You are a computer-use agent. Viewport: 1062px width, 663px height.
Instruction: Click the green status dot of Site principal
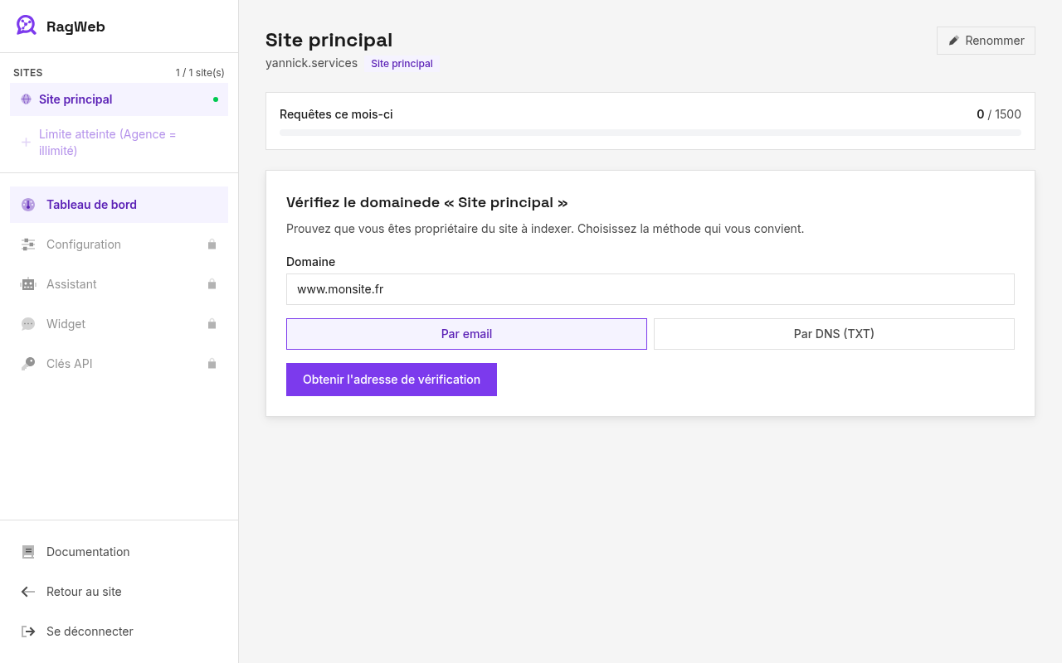[216, 99]
